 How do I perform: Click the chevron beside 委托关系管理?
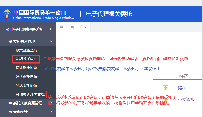pyautogui.click(x=51, y=41)
